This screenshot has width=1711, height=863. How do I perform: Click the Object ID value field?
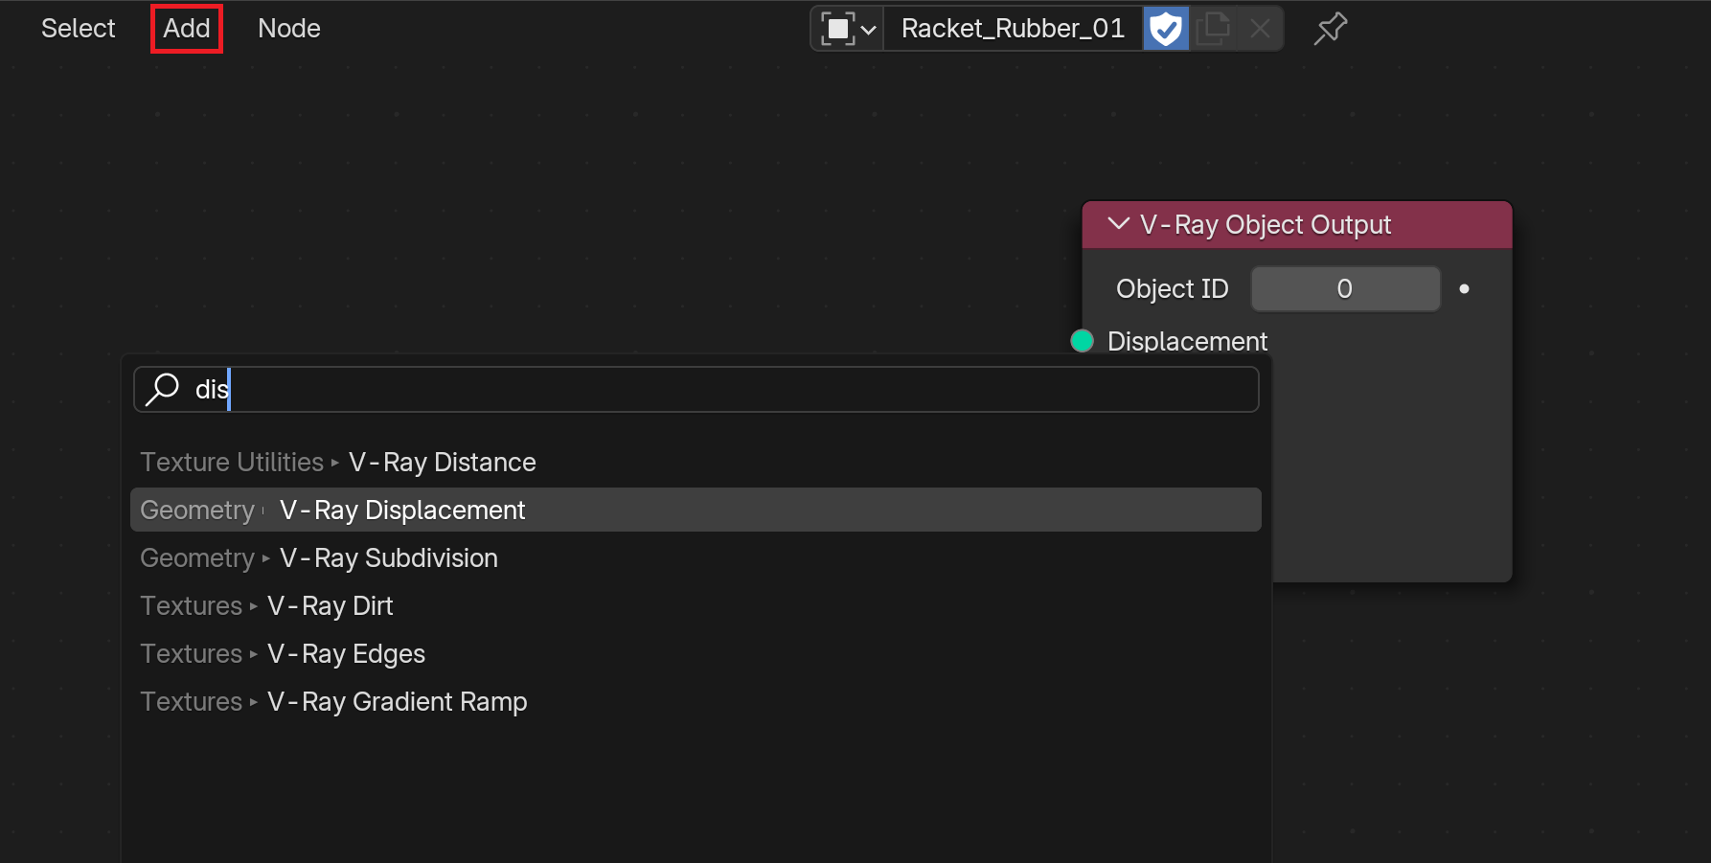pyautogui.click(x=1345, y=289)
